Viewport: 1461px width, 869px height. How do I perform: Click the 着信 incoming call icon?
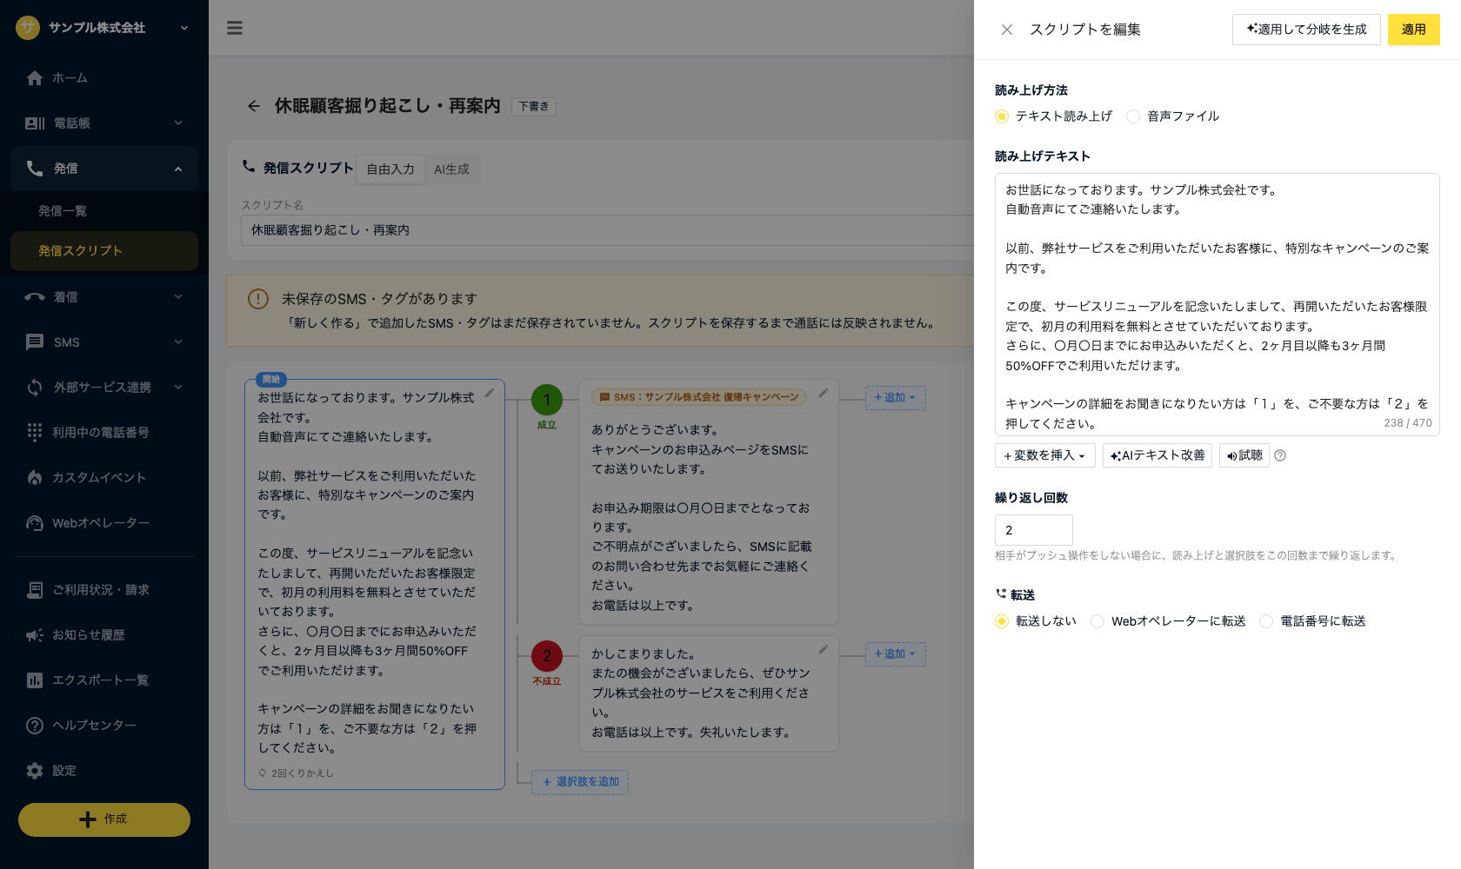tap(35, 297)
